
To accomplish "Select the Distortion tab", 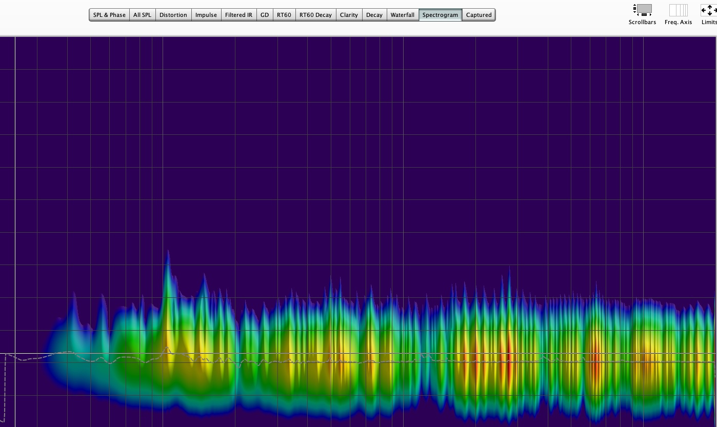I will [173, 15].
